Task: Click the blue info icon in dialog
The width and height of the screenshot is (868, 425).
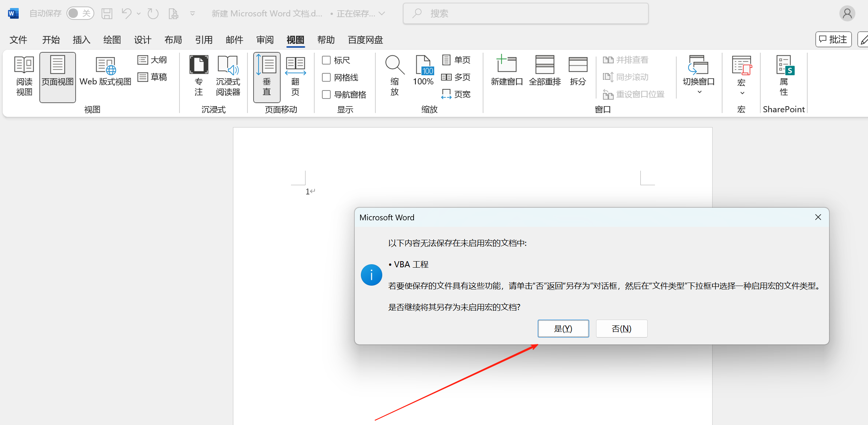Action: point(372,275)
